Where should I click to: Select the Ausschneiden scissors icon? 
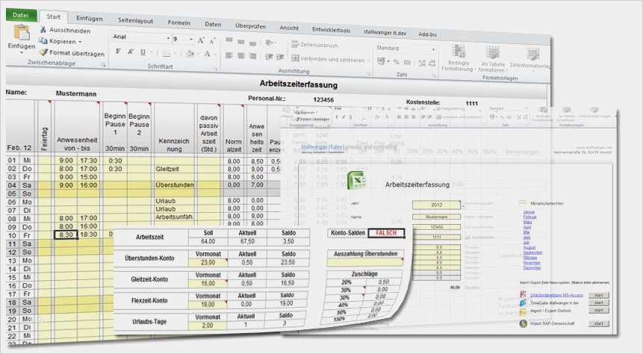(x=43, y=30)
